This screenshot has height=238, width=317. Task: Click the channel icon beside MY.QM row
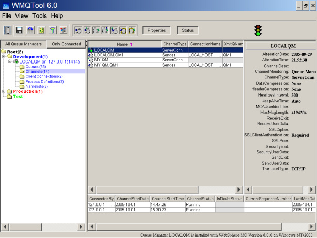pos(91,60)
